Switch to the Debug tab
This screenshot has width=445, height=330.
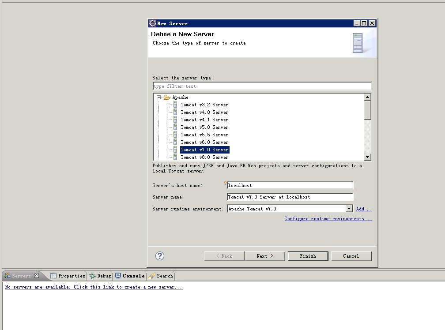pyautogui.click(x=100, y=276)
